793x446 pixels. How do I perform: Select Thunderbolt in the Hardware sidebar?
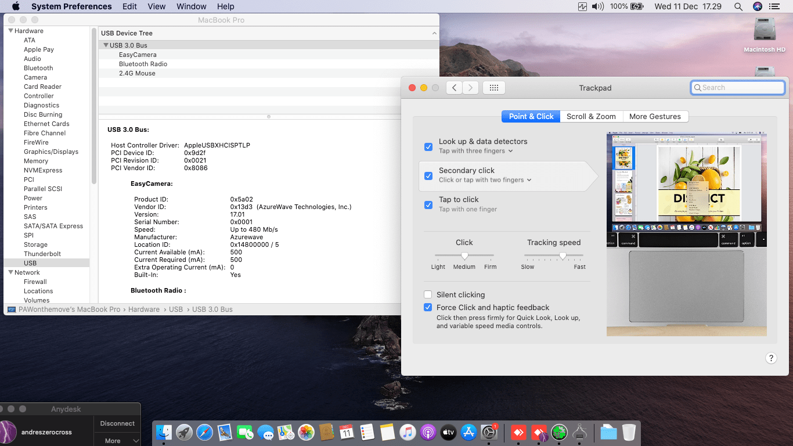[42, 254]
